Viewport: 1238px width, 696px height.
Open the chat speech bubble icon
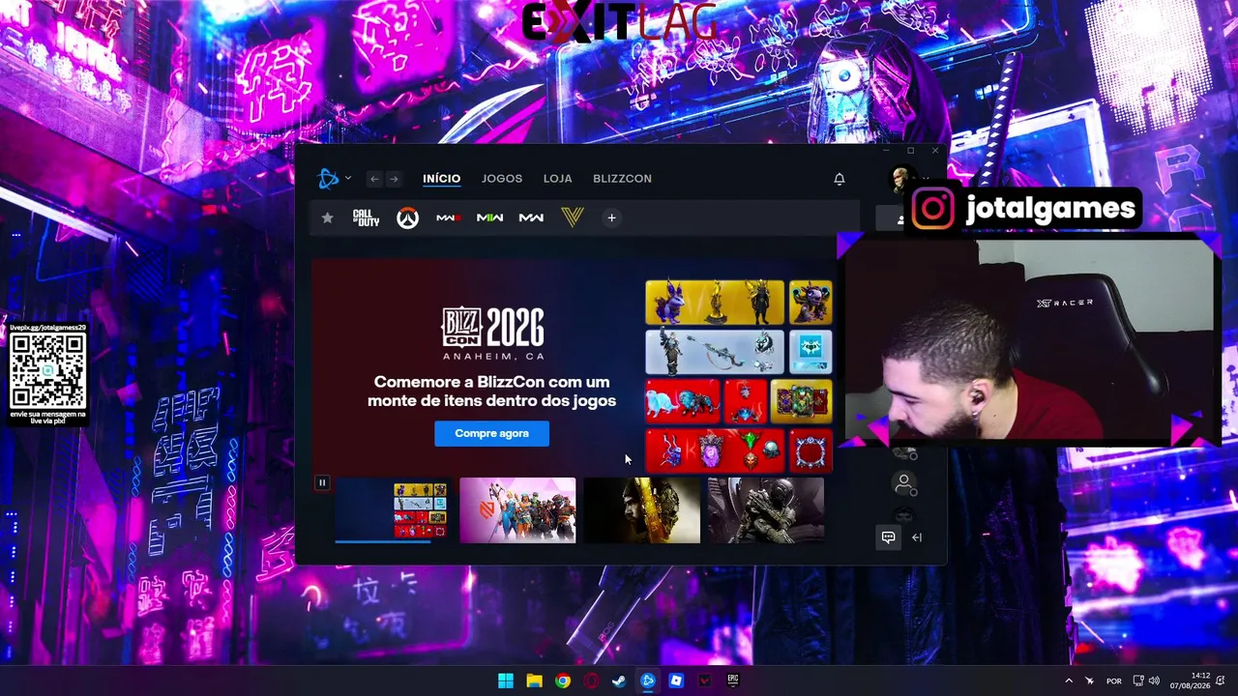(888, 536)
